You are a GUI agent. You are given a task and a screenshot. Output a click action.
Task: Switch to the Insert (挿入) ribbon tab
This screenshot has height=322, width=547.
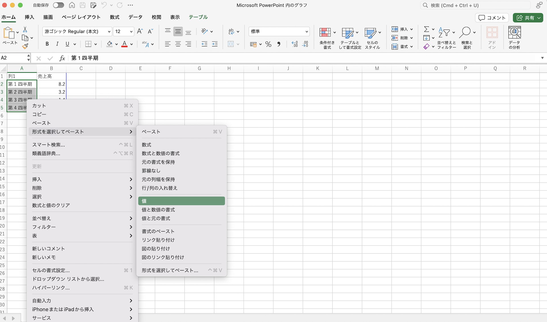point(29,17)
